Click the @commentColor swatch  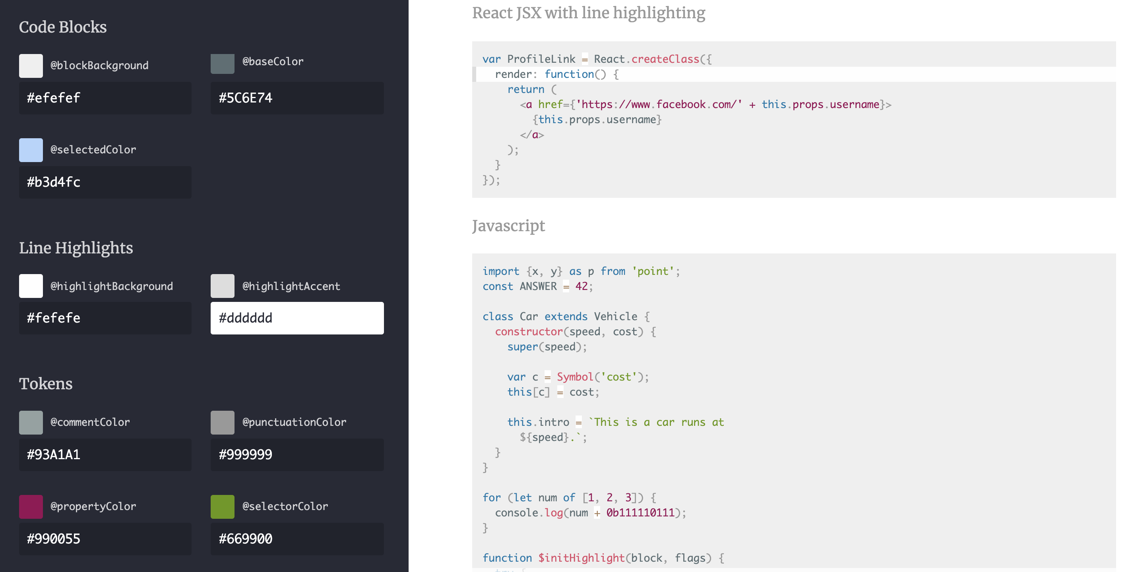30,423
